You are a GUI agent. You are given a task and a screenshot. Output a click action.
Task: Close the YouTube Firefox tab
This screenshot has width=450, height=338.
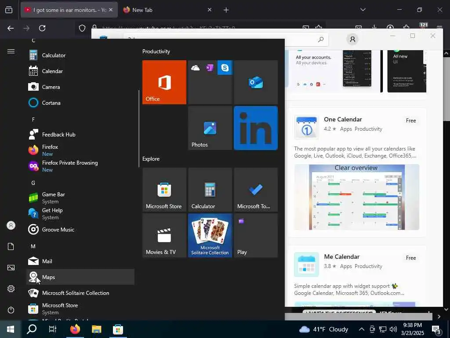(x=111, y=10)
